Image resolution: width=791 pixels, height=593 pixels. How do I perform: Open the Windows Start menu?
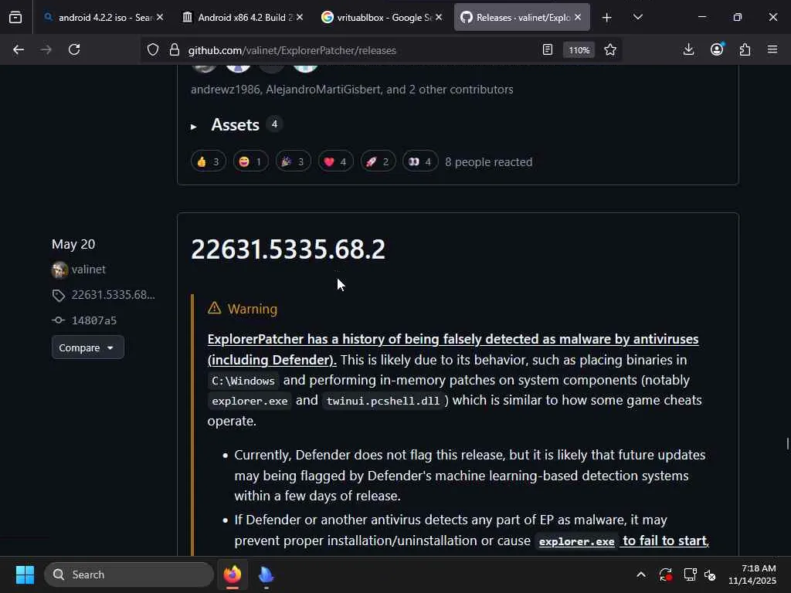(25, 574)
